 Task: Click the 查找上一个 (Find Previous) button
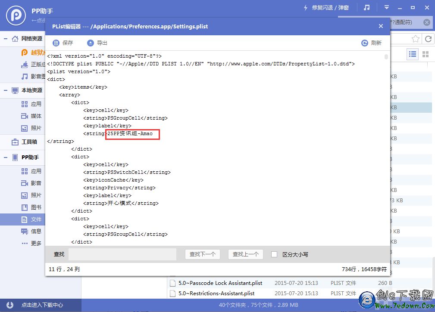point(245,254)
